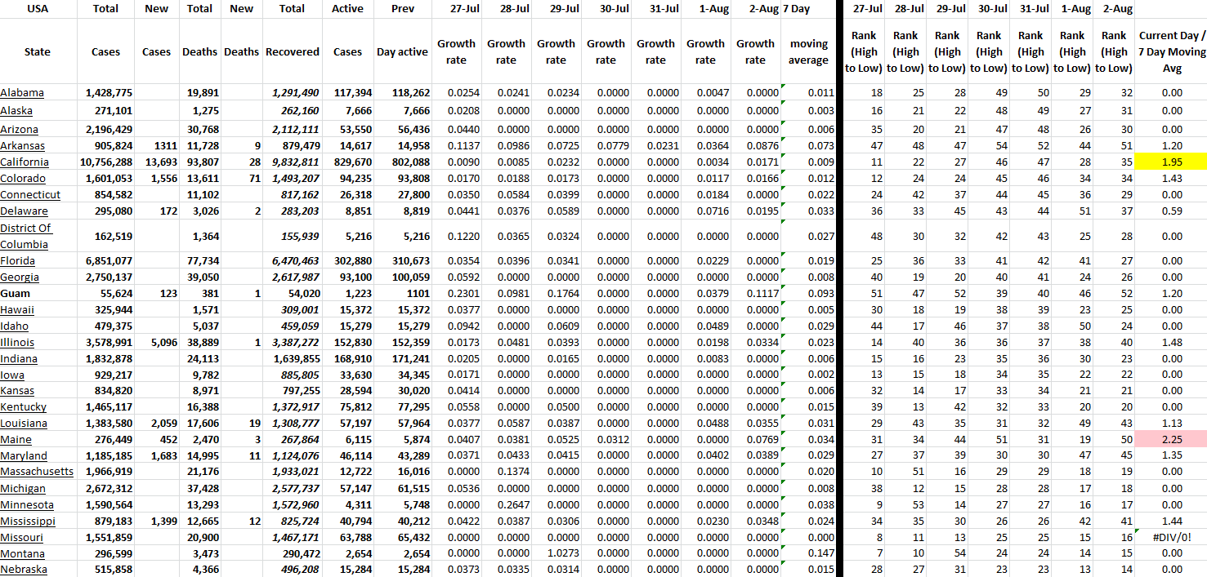Open the Louisiana state link

(x=24, y=423)
